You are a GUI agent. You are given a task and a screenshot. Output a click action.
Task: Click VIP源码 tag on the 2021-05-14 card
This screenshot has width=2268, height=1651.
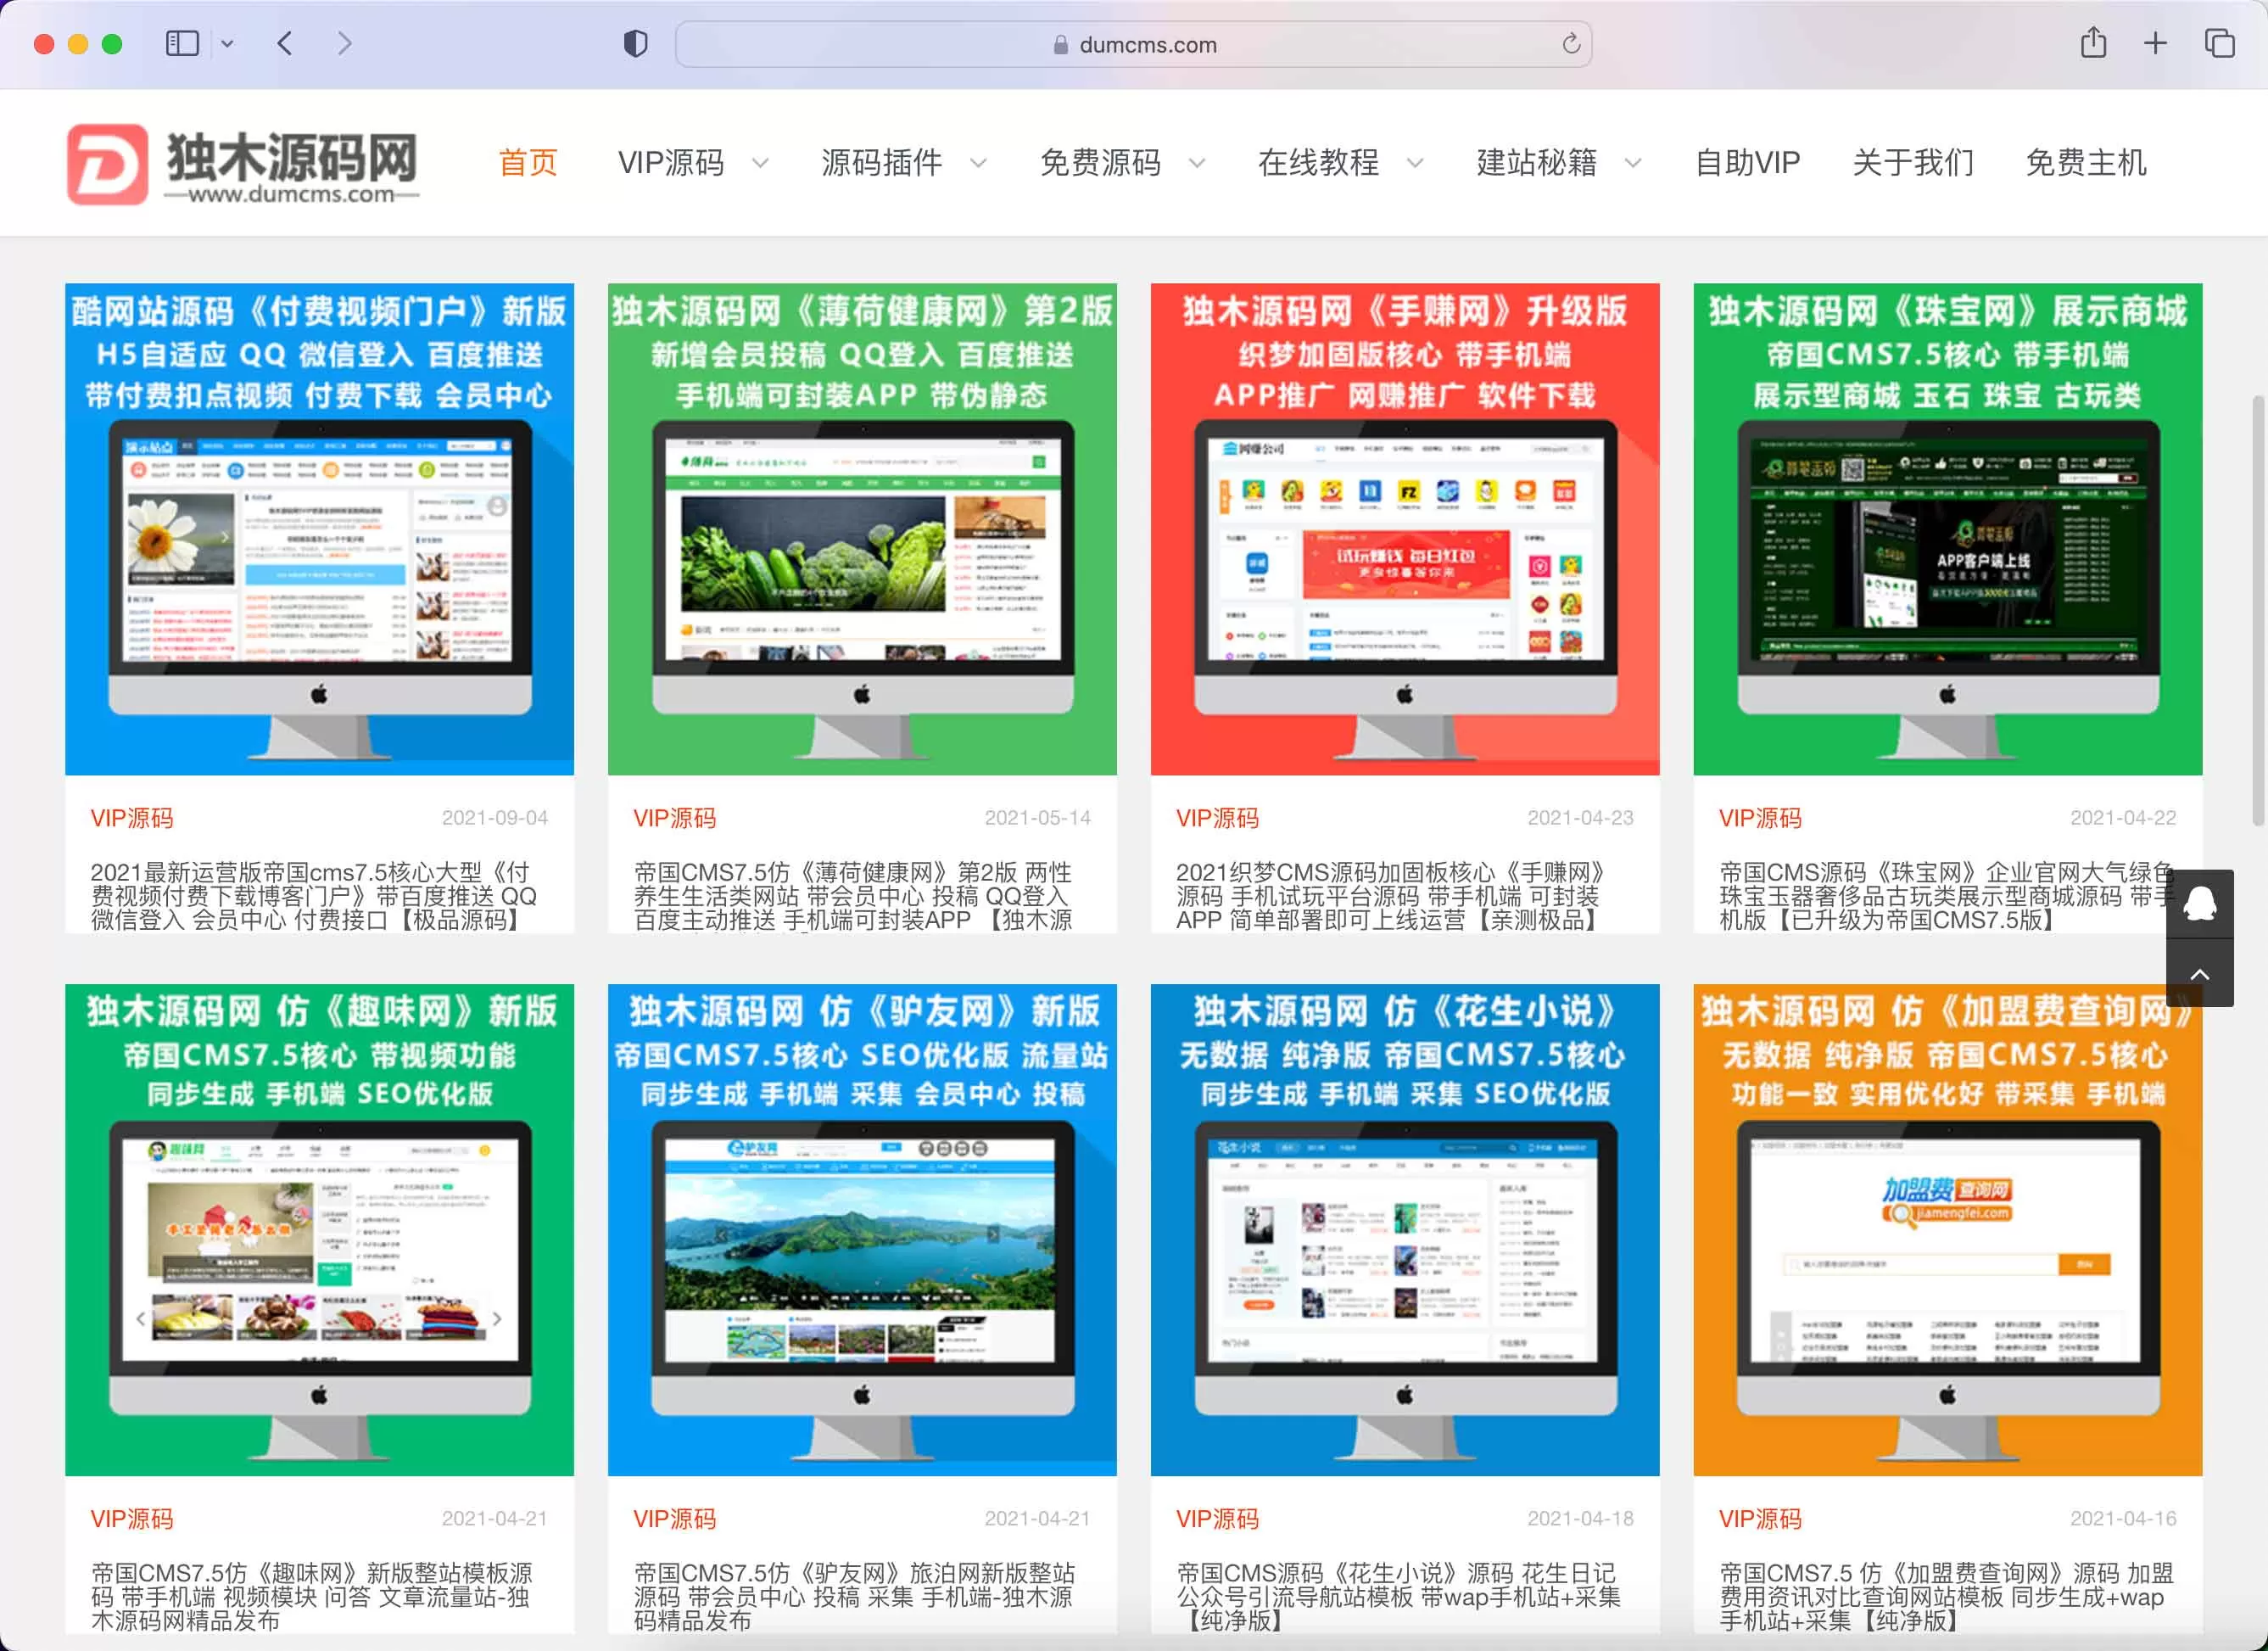pyautogui.click(x=675, y=818)
